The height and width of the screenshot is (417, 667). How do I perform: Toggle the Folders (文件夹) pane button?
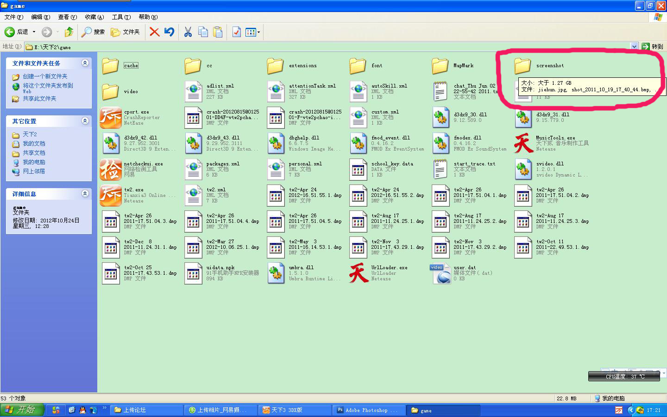pos(125,32)
